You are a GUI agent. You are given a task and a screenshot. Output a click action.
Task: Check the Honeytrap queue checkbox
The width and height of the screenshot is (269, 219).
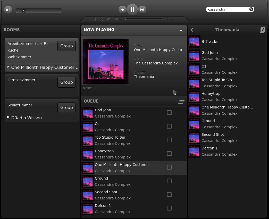pyautogui.click(x=169, y=154)
